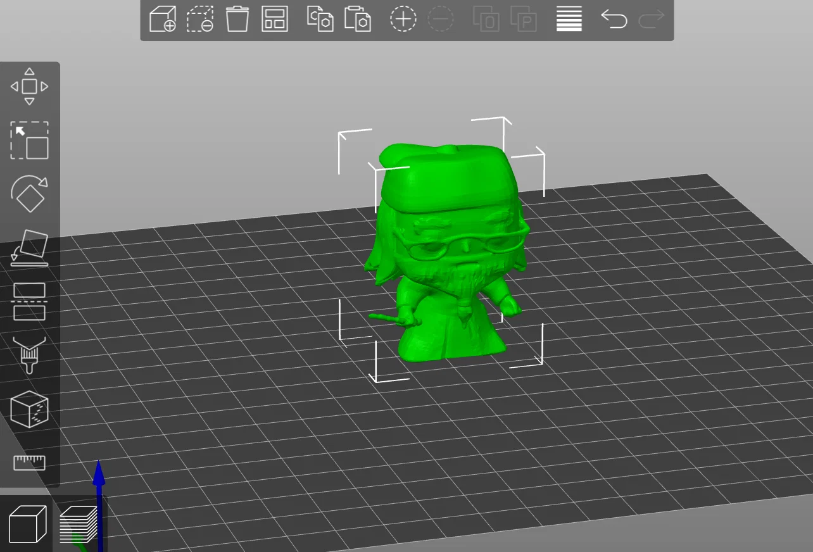The height and width of the screenshot is (552, 813).
Task: Switch to the sliced layers preview
Action: 79,524
